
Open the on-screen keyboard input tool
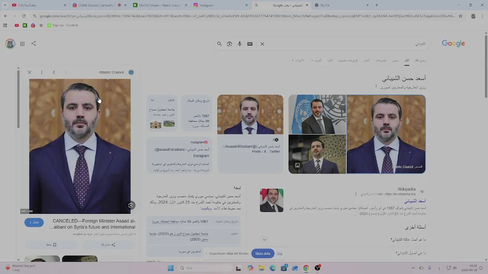[250, 44]
